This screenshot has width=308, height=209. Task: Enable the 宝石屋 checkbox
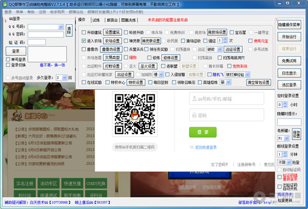click(232, 32)
